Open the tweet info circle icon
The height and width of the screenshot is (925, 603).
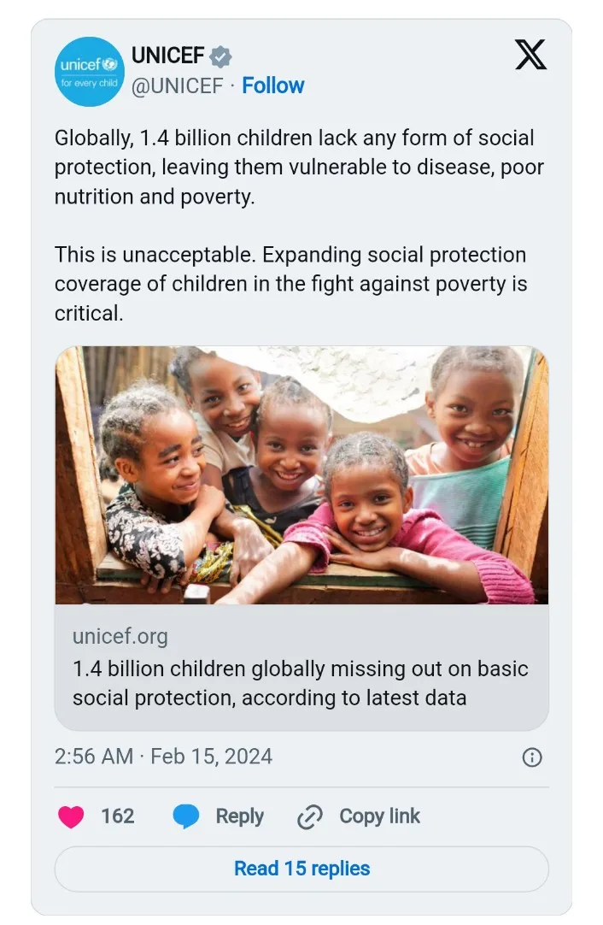(x=532, y=757)
